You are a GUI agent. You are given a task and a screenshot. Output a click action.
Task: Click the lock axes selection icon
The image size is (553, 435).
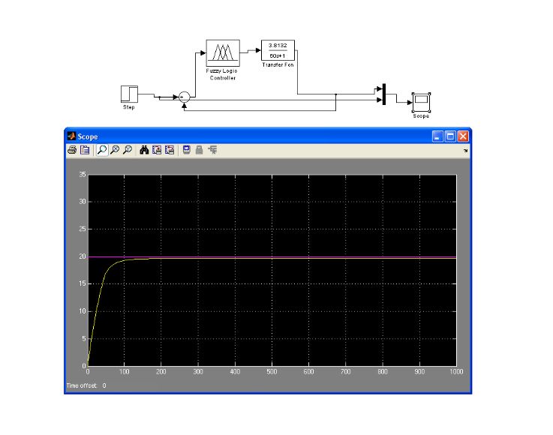coord(199,150)
